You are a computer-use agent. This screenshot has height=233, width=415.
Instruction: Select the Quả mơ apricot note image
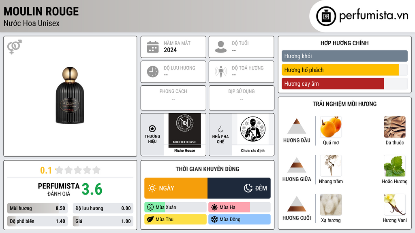pos(331,127)
